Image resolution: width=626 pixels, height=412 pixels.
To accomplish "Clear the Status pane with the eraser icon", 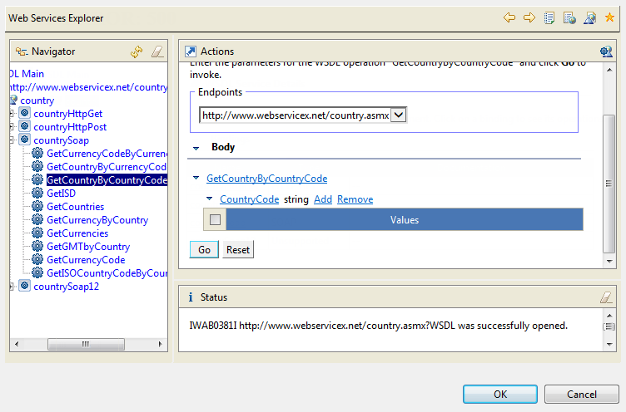I will (606, 297).
